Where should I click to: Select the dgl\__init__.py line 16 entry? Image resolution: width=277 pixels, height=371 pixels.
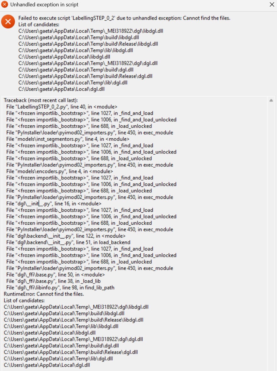click(x=54, y=204)
